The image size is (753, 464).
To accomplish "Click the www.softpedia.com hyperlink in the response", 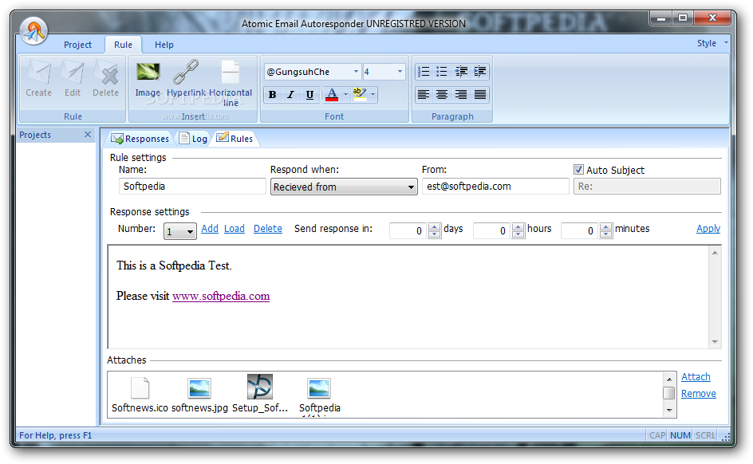I will click(x=221, y=296).
